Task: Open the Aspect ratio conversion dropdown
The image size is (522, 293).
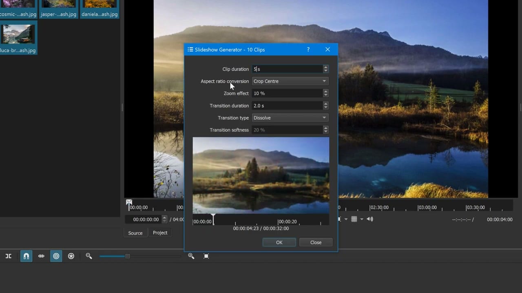Action: click(290, 81)
